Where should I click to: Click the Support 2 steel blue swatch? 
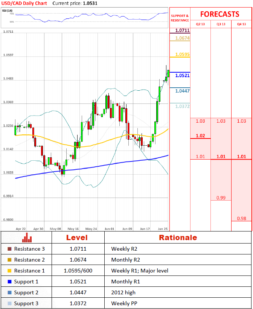coord(9,292)
